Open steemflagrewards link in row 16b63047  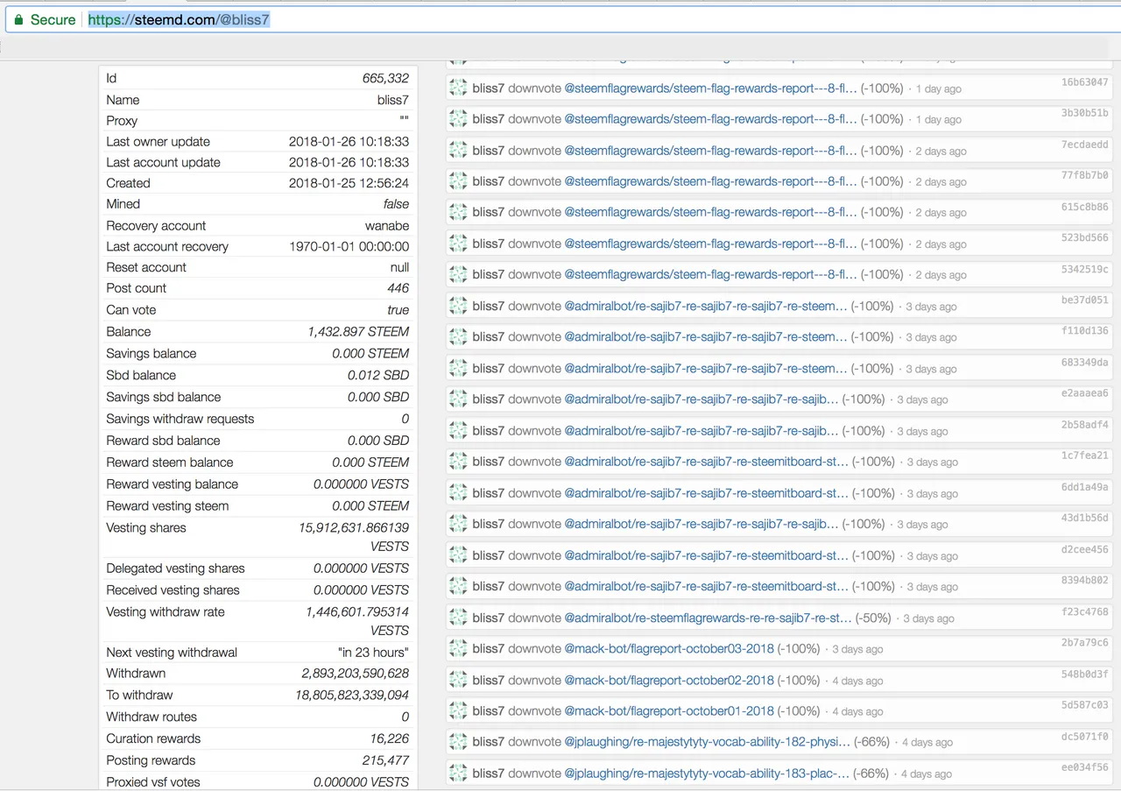(x=710, y=88)
